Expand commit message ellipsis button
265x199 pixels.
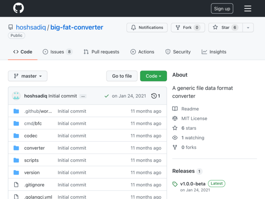(83, 96)
